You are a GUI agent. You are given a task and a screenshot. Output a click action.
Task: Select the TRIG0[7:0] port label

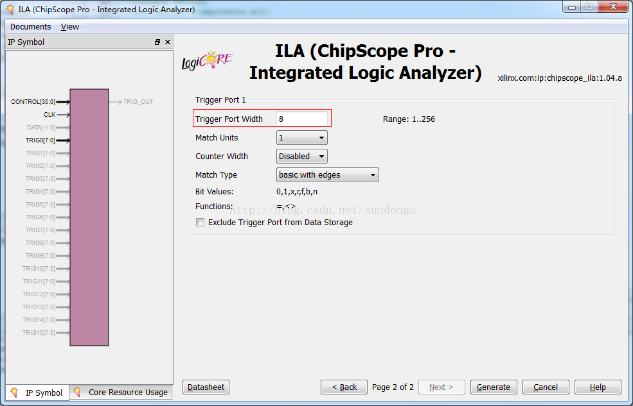point(40,140)
